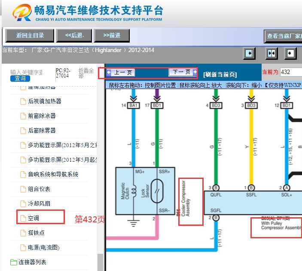Open 查看当前厂家 button

[283, 36]
